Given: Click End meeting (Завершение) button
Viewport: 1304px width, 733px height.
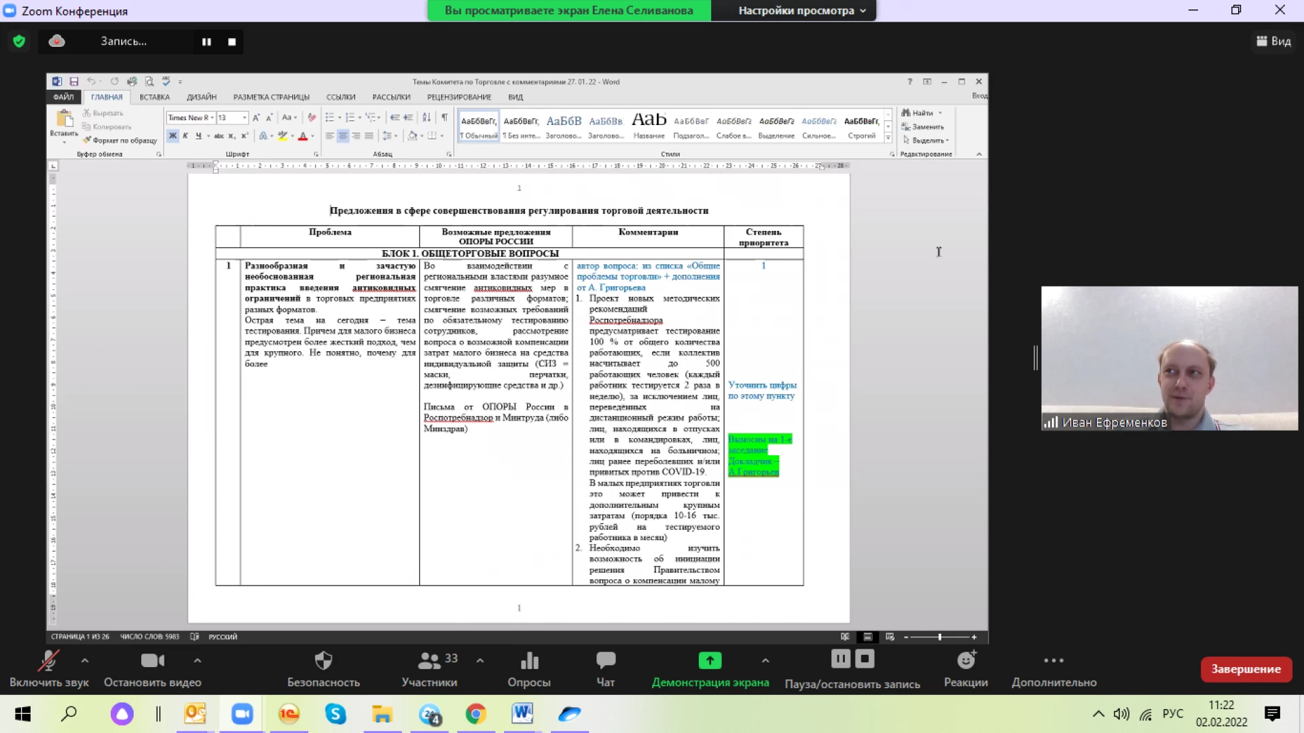Looking at the screenshot, I should [x=1246, y=669].
